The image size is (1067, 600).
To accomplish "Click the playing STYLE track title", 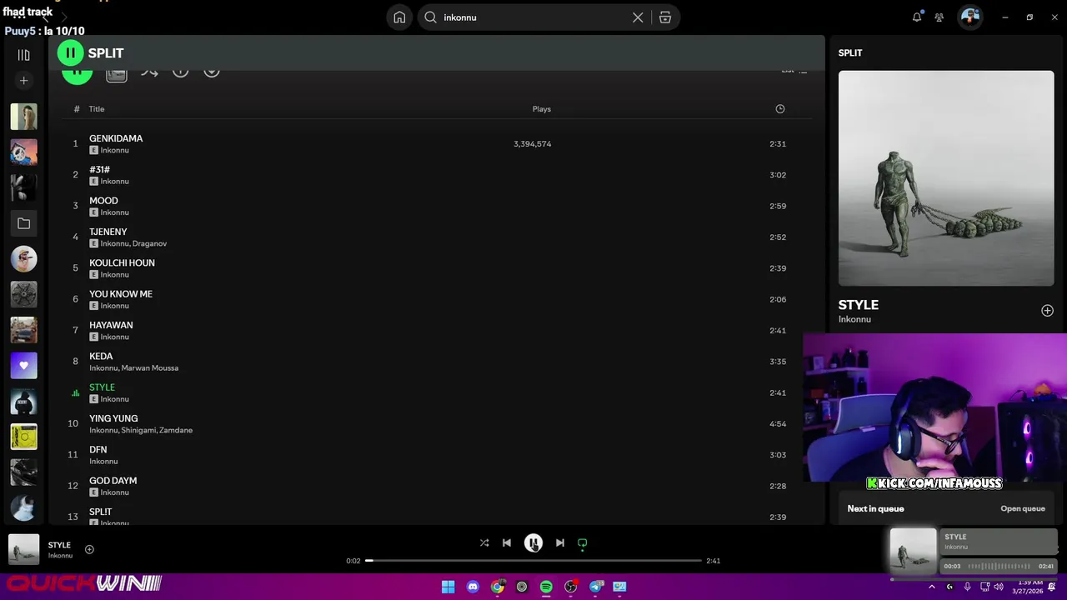I will [x=102, y=387].
